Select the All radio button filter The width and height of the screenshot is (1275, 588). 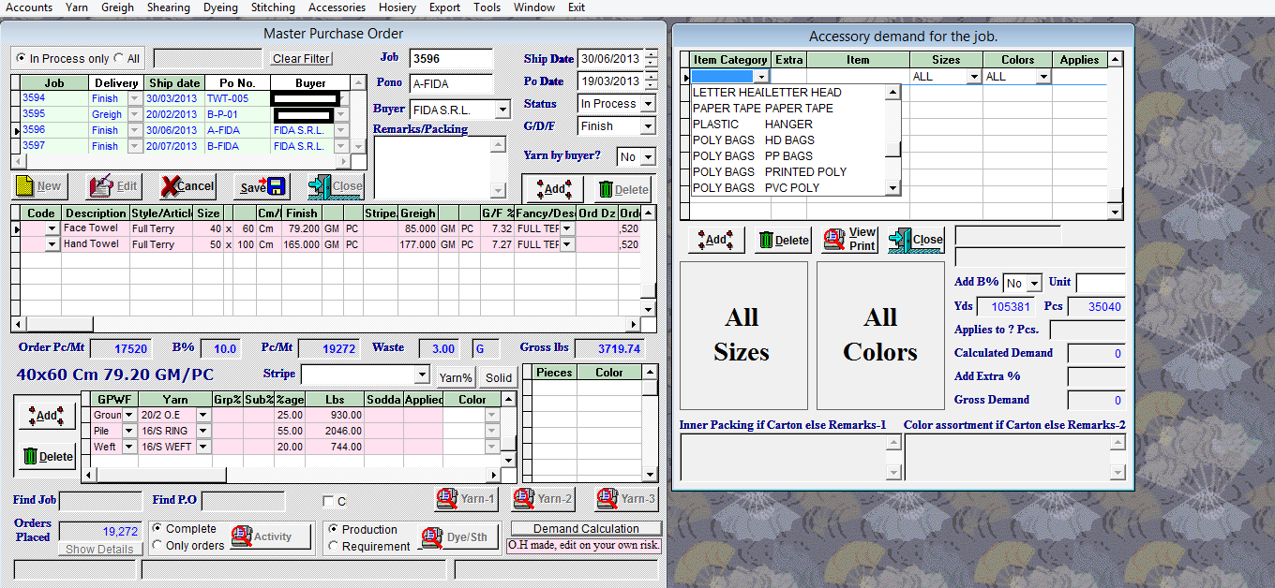point(119,59)
